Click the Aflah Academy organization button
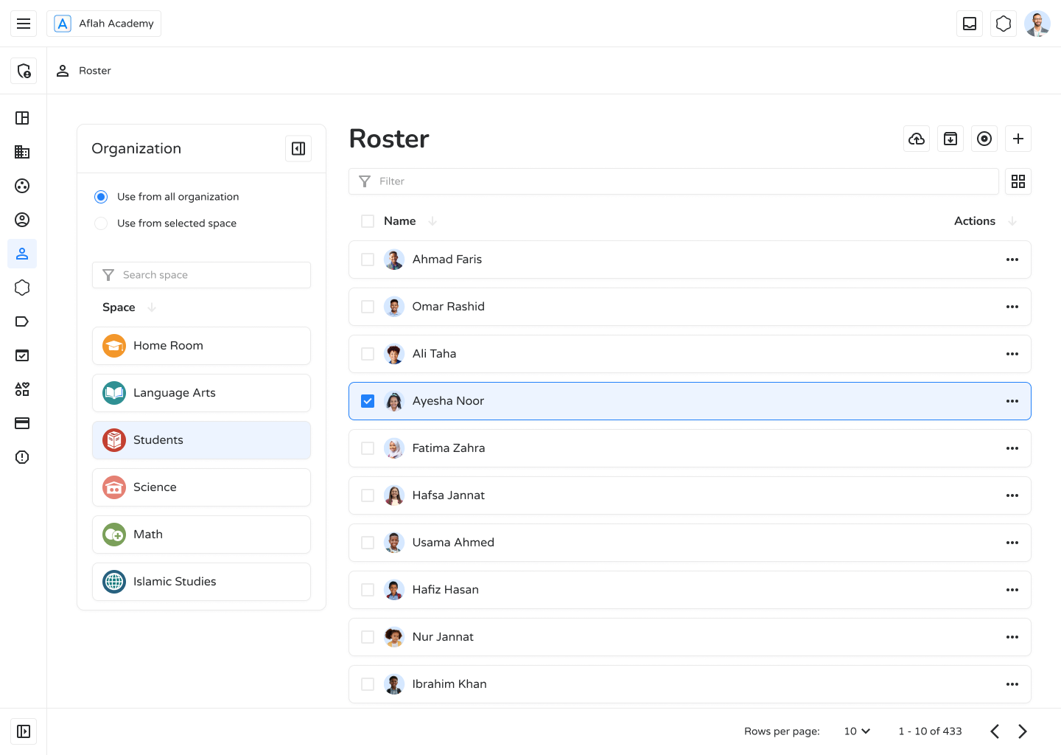The width and height of the screenshot is (1061, 755). pyautogui.click(x=104, y=24)
